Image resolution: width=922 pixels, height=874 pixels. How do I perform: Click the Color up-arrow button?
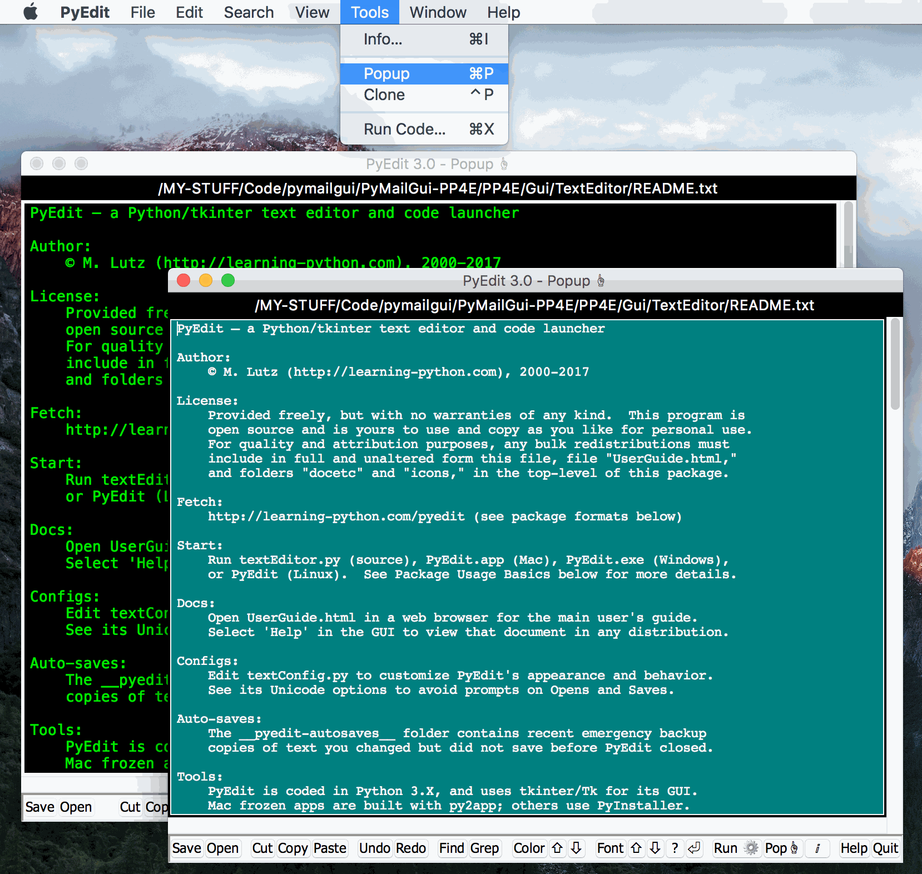click(x=557, y=848)
